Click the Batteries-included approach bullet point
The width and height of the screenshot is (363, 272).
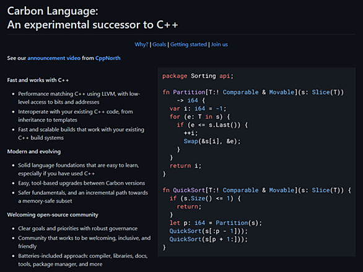pos(83,260)
